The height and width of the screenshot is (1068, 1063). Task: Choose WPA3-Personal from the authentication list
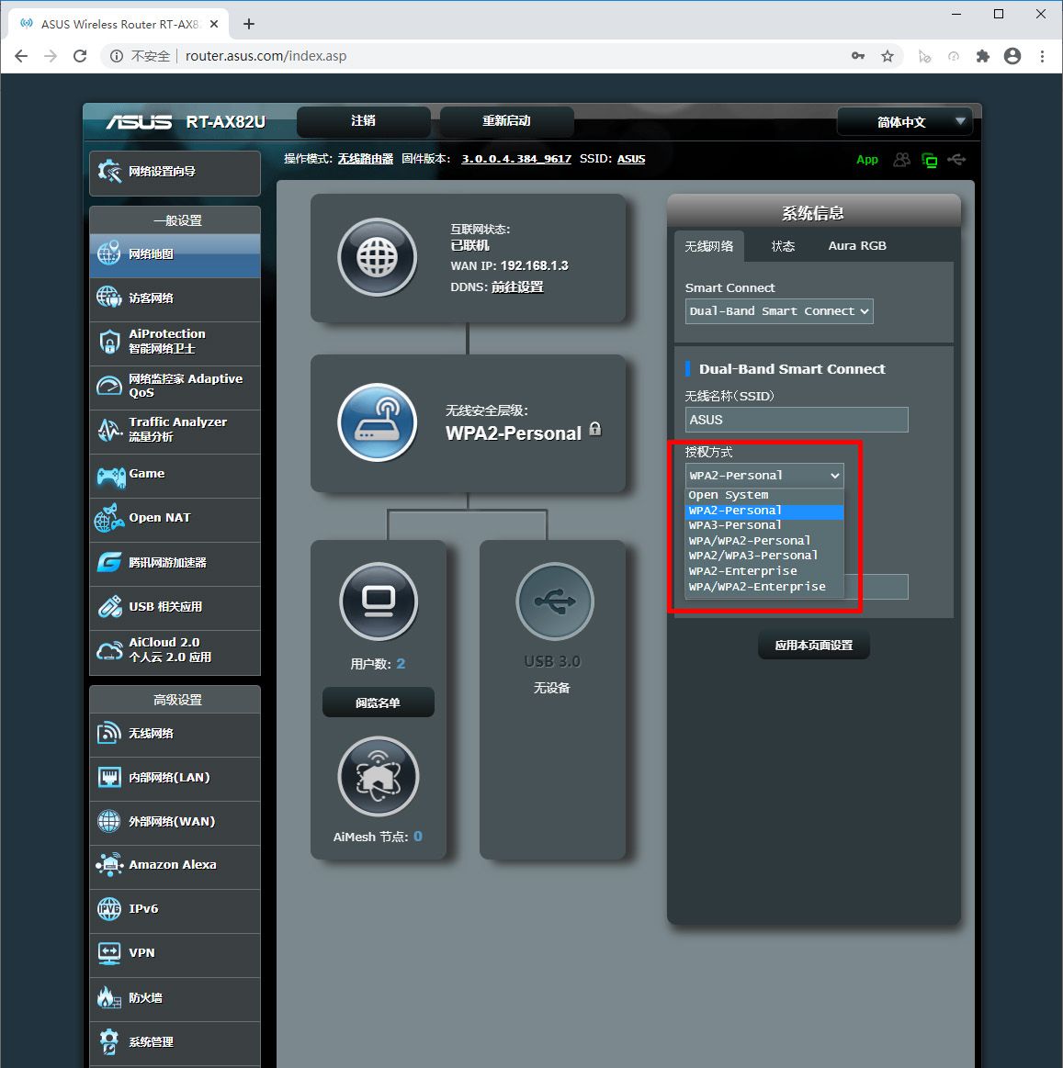pyautogui.click(x=735, y=525)
